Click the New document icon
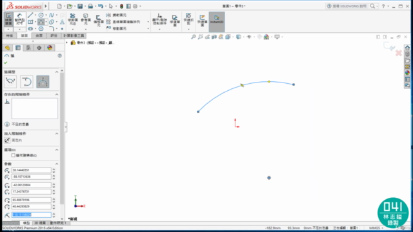Screen dimensions: 413x232 59,6
